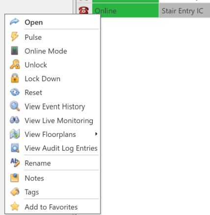
Task: Click the Tags label icon
Action: 15,191
